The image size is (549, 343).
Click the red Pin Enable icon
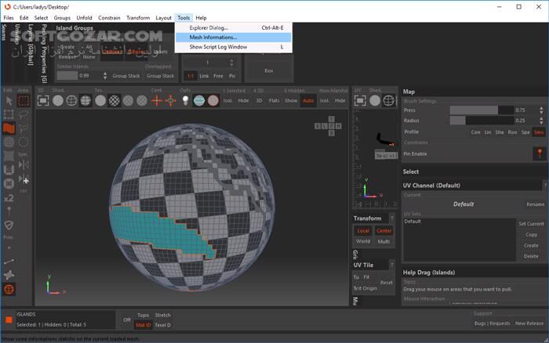[x=538, y=154]
